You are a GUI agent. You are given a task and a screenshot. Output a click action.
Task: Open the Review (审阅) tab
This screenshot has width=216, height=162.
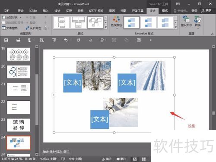click(112, 11)
